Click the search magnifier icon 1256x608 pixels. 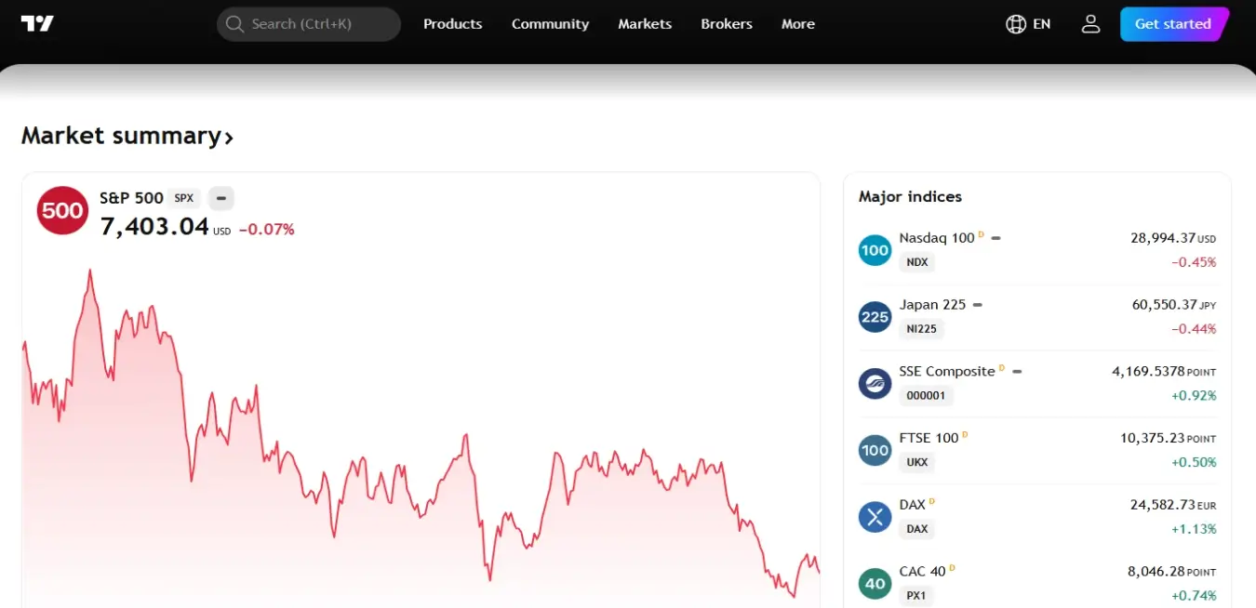click(x=234, y=24)
